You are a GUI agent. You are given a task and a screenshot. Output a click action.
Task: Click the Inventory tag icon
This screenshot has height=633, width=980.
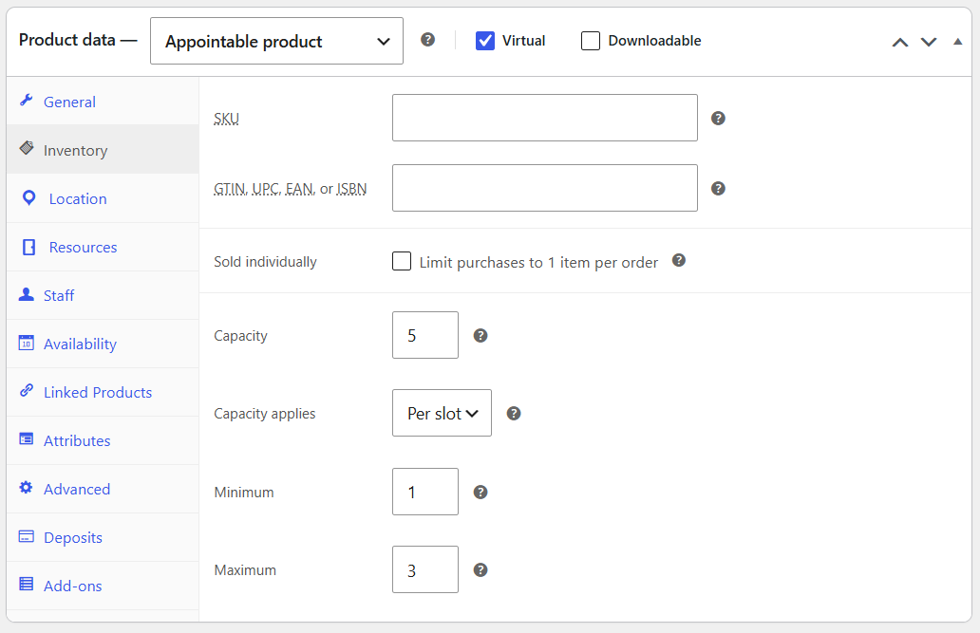pos(27,148)
